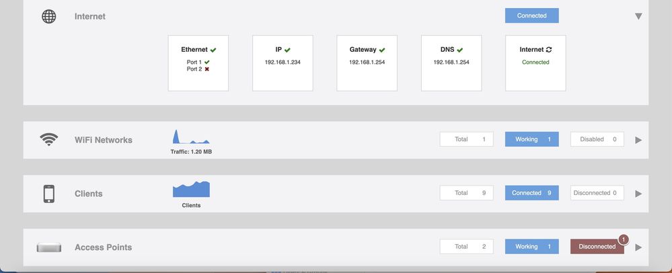Click the Clients phone icon

point(48,194)
